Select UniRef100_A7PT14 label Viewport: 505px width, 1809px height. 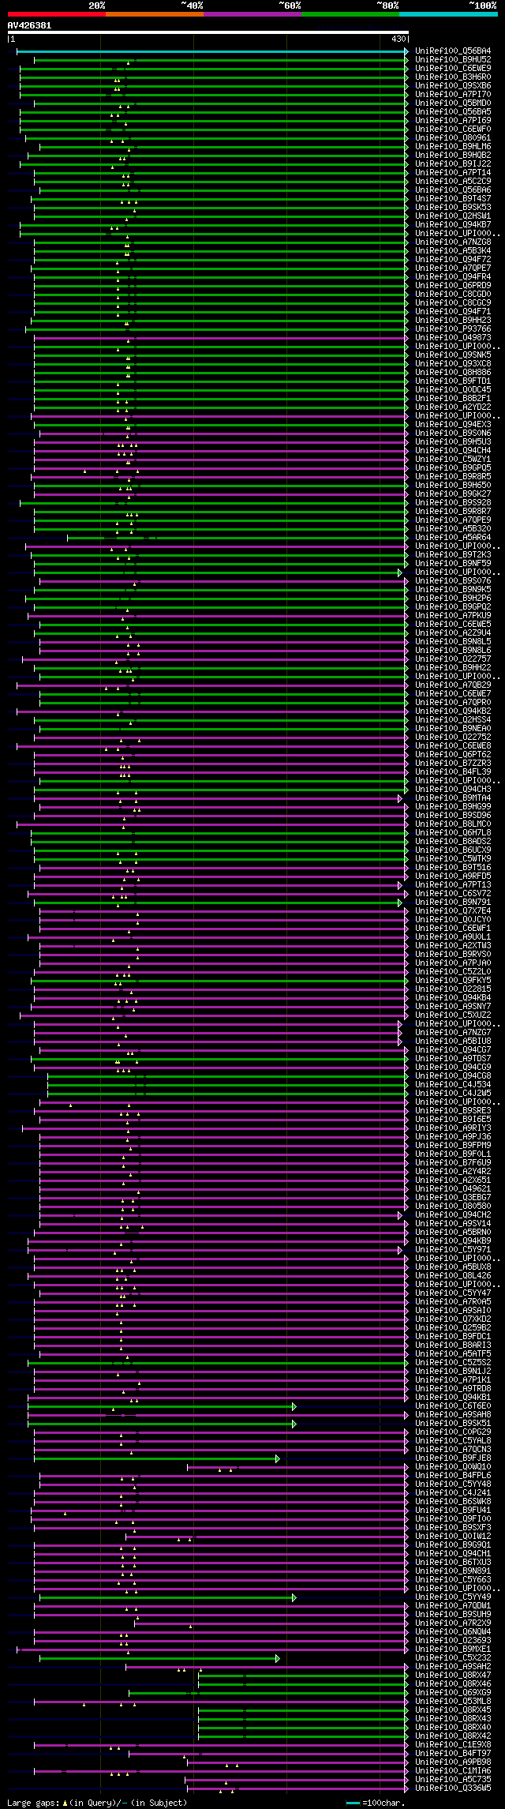coord(453,173)
